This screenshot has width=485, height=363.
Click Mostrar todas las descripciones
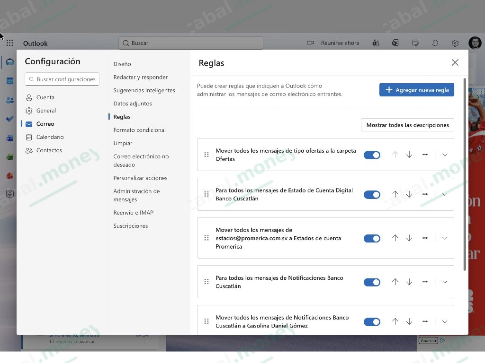pyautogui.click(x=407, y=125)
